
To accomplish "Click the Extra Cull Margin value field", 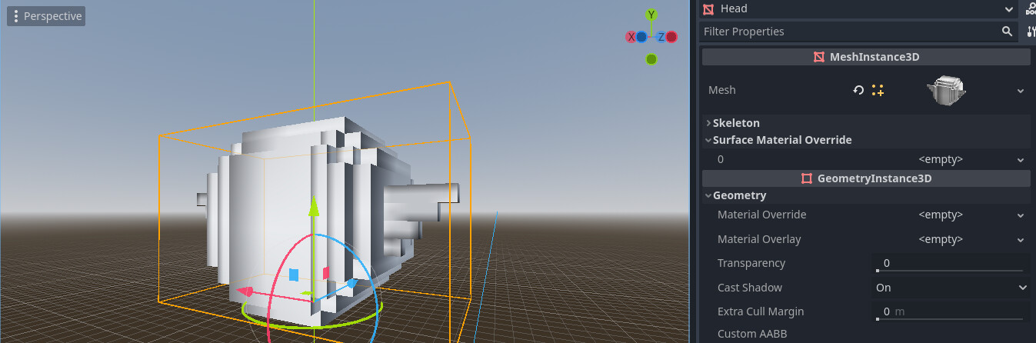I will pyautogui.click(x=951, y=311).
